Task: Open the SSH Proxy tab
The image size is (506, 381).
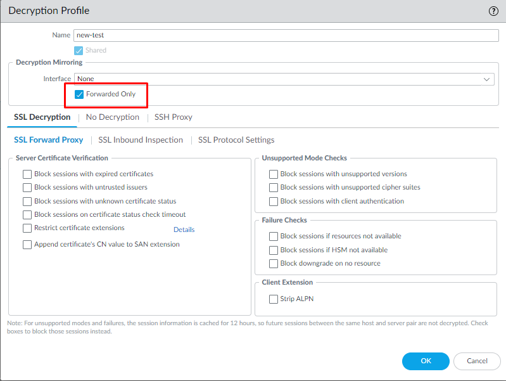Action: (x=173, y=117)
